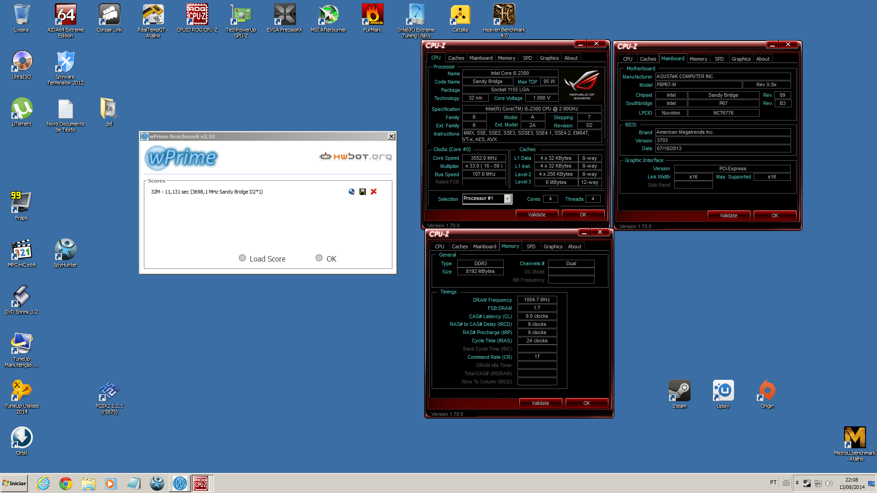
Task: Click OK in the Memory CPU-Z window
Action: [x=586, y=403]
